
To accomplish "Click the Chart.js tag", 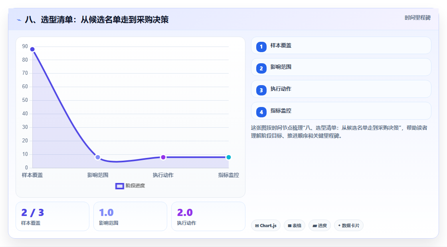I will coord(266,226).
